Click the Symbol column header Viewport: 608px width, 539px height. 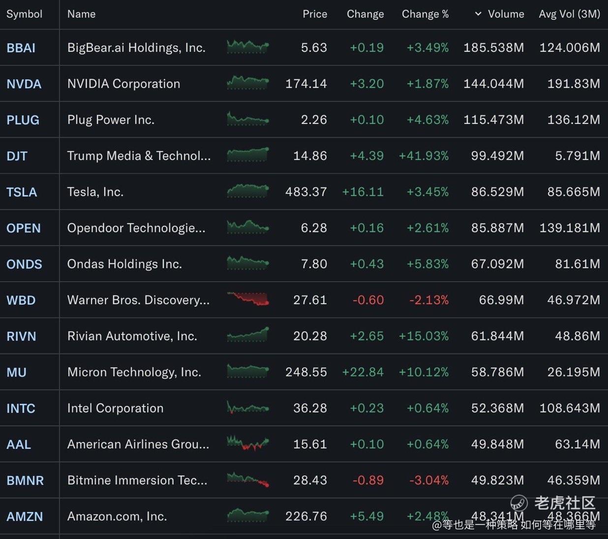[x=24, y=14]
